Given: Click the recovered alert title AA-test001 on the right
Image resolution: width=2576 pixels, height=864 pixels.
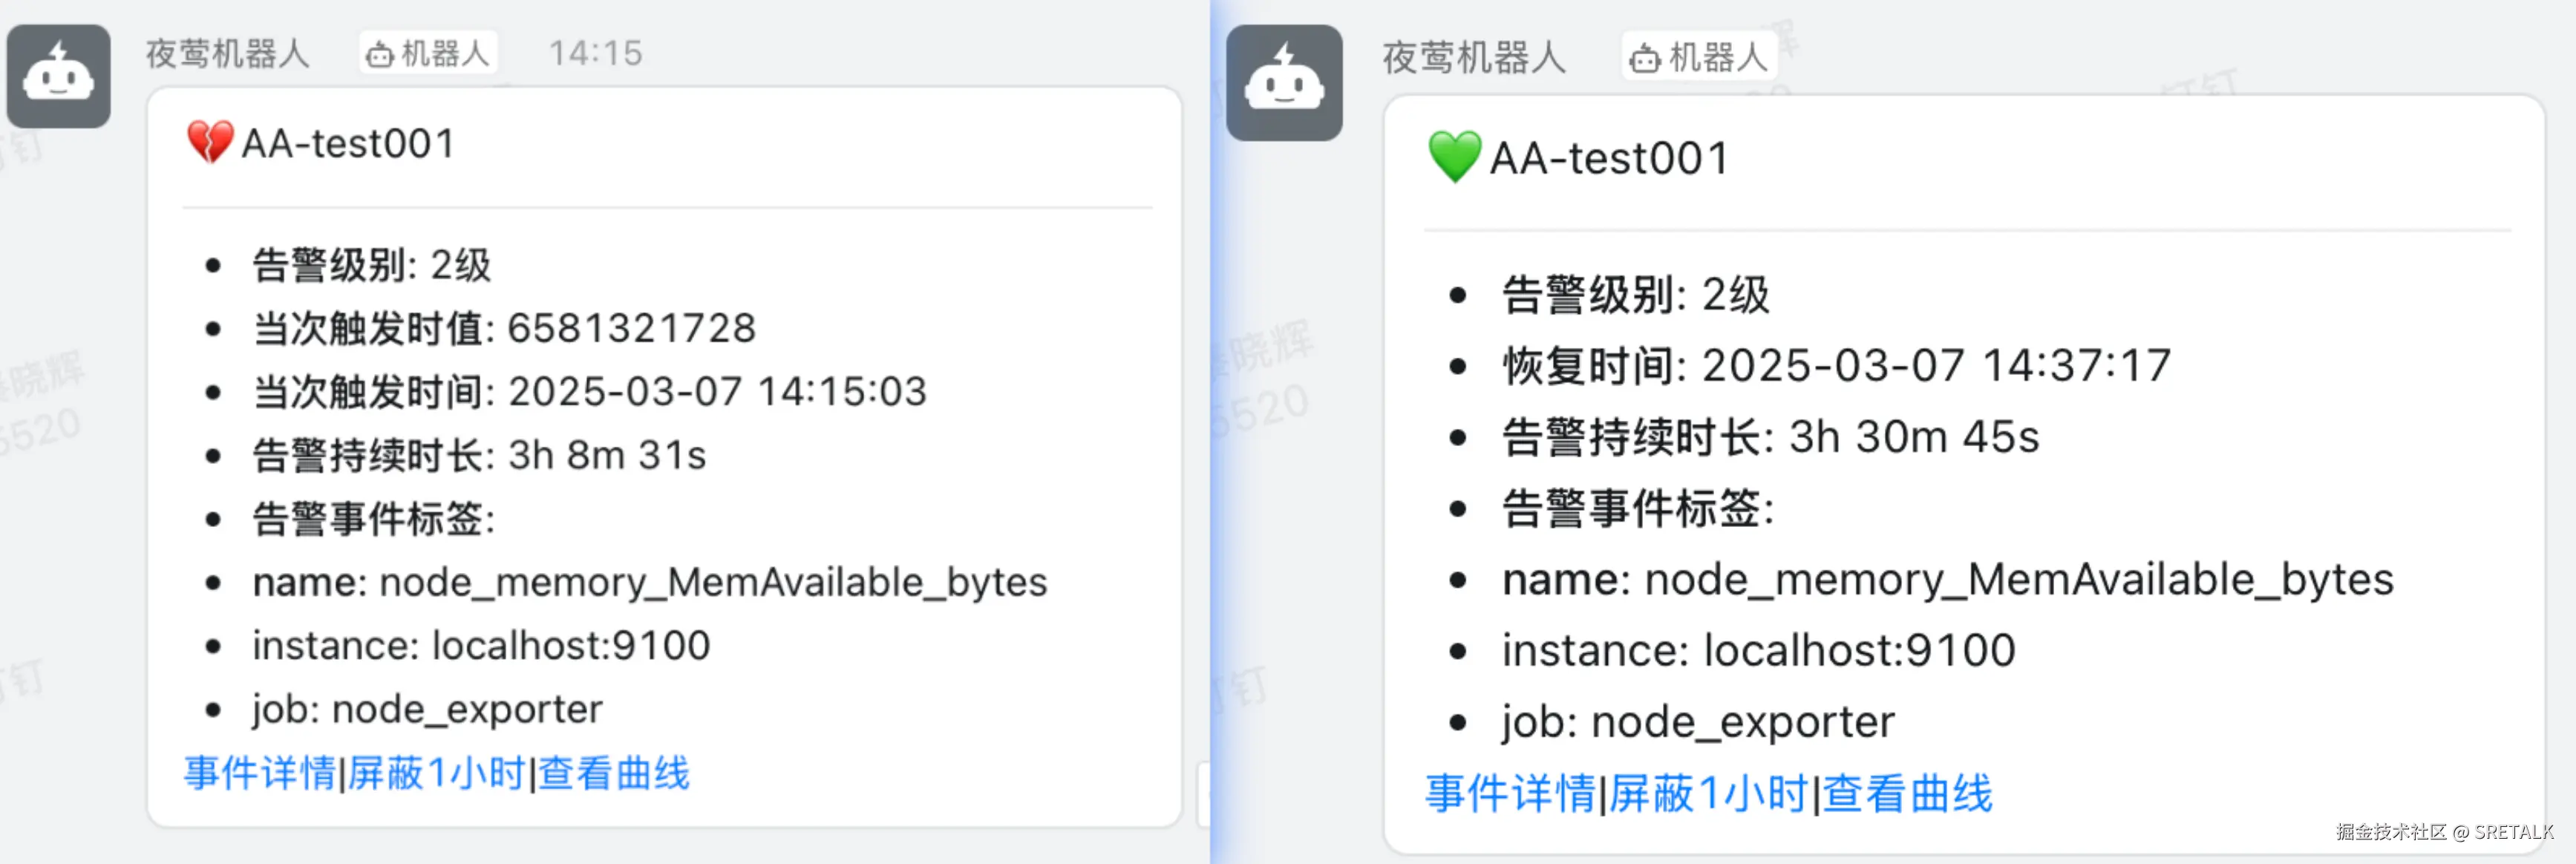Looking at the screenshot, I should click(1610, 158).
